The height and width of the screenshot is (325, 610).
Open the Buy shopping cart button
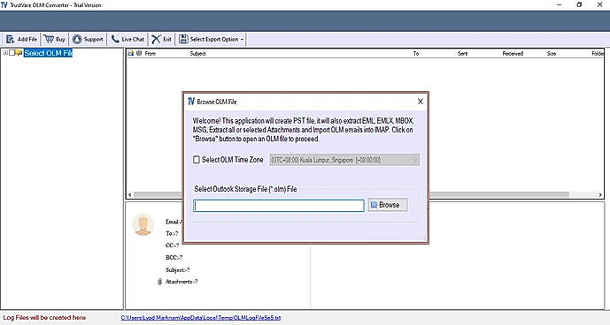point(55,39)
